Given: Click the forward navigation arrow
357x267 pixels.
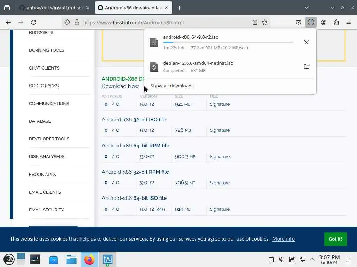Looking at the screenshot, I should pos(21,22).
